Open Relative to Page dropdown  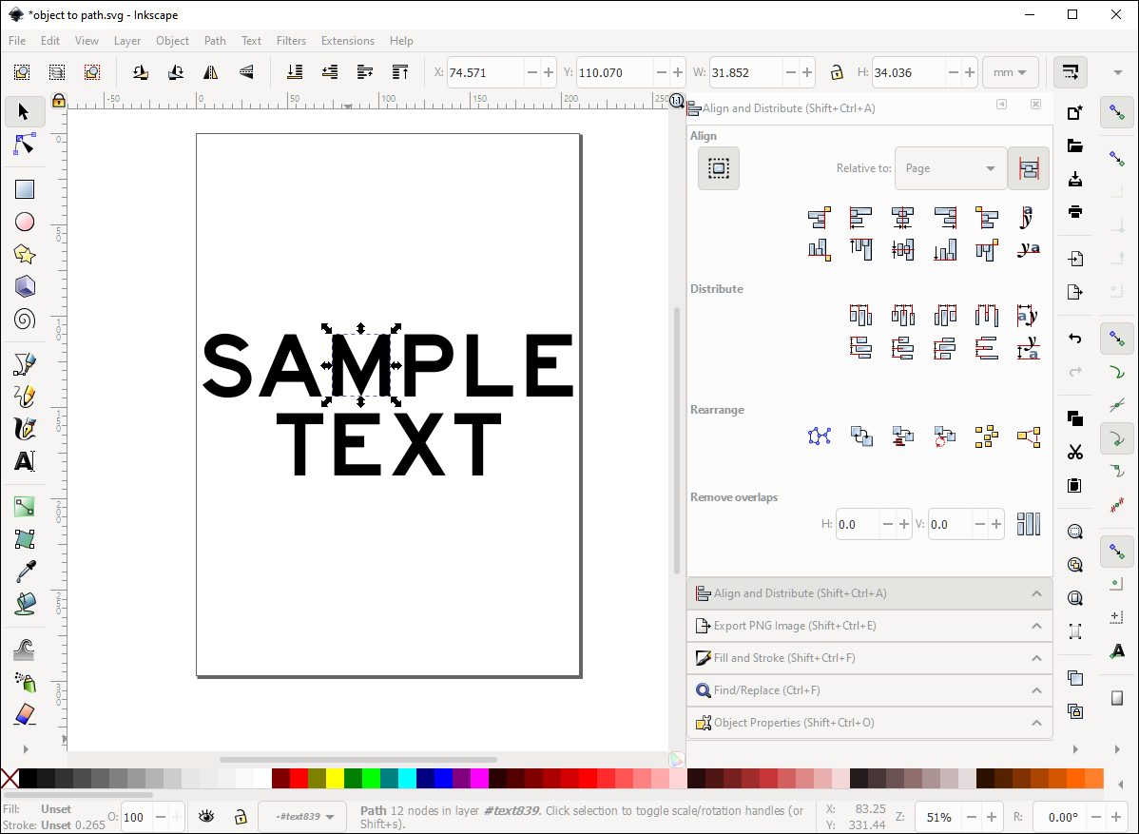951,167
